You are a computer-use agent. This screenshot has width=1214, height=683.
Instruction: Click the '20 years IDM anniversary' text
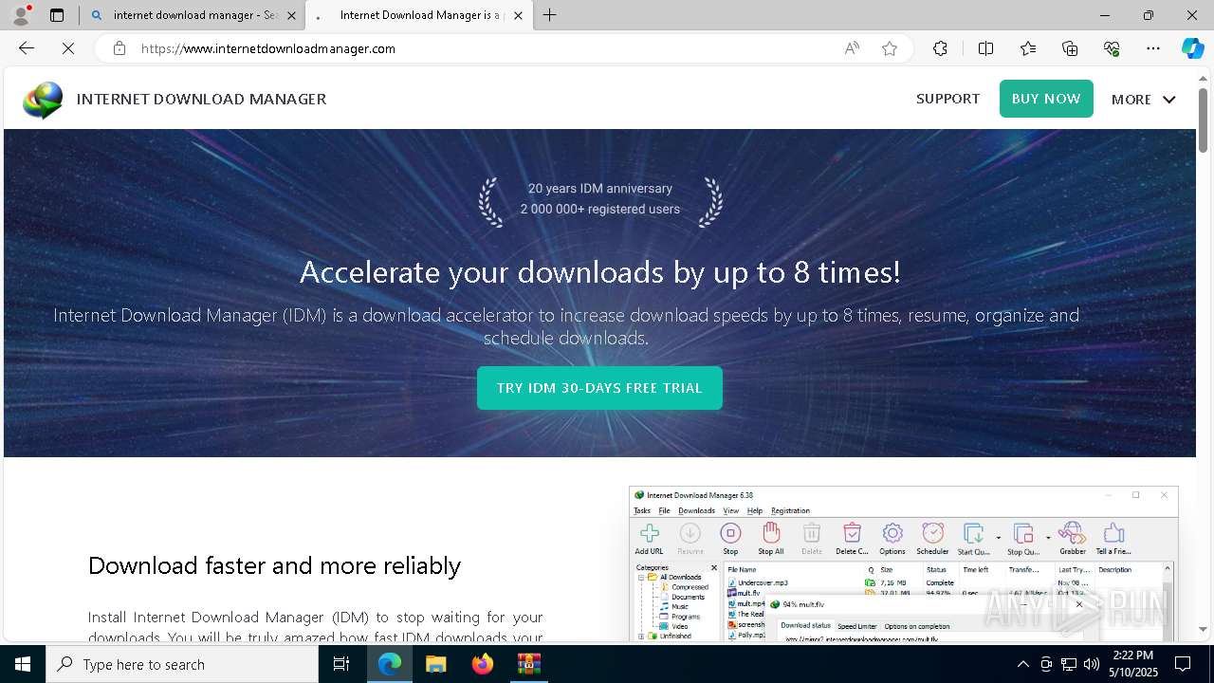(x=600, y=189)
